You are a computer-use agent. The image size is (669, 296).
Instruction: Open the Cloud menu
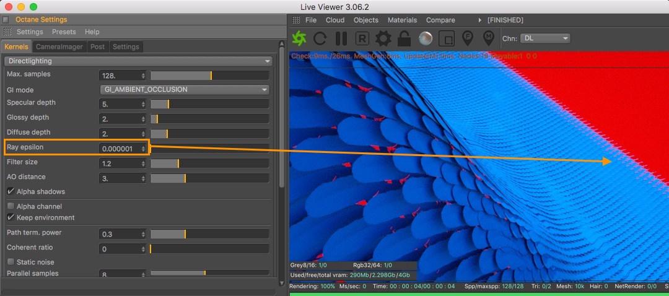click(335, 20)
